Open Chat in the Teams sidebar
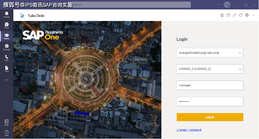Image resolution: width=259 pixels, height=139 pixels. pyautogui.click(x=7, y=25)
